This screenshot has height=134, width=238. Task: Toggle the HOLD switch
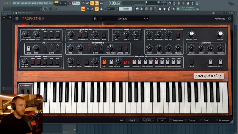coord(192,62)
